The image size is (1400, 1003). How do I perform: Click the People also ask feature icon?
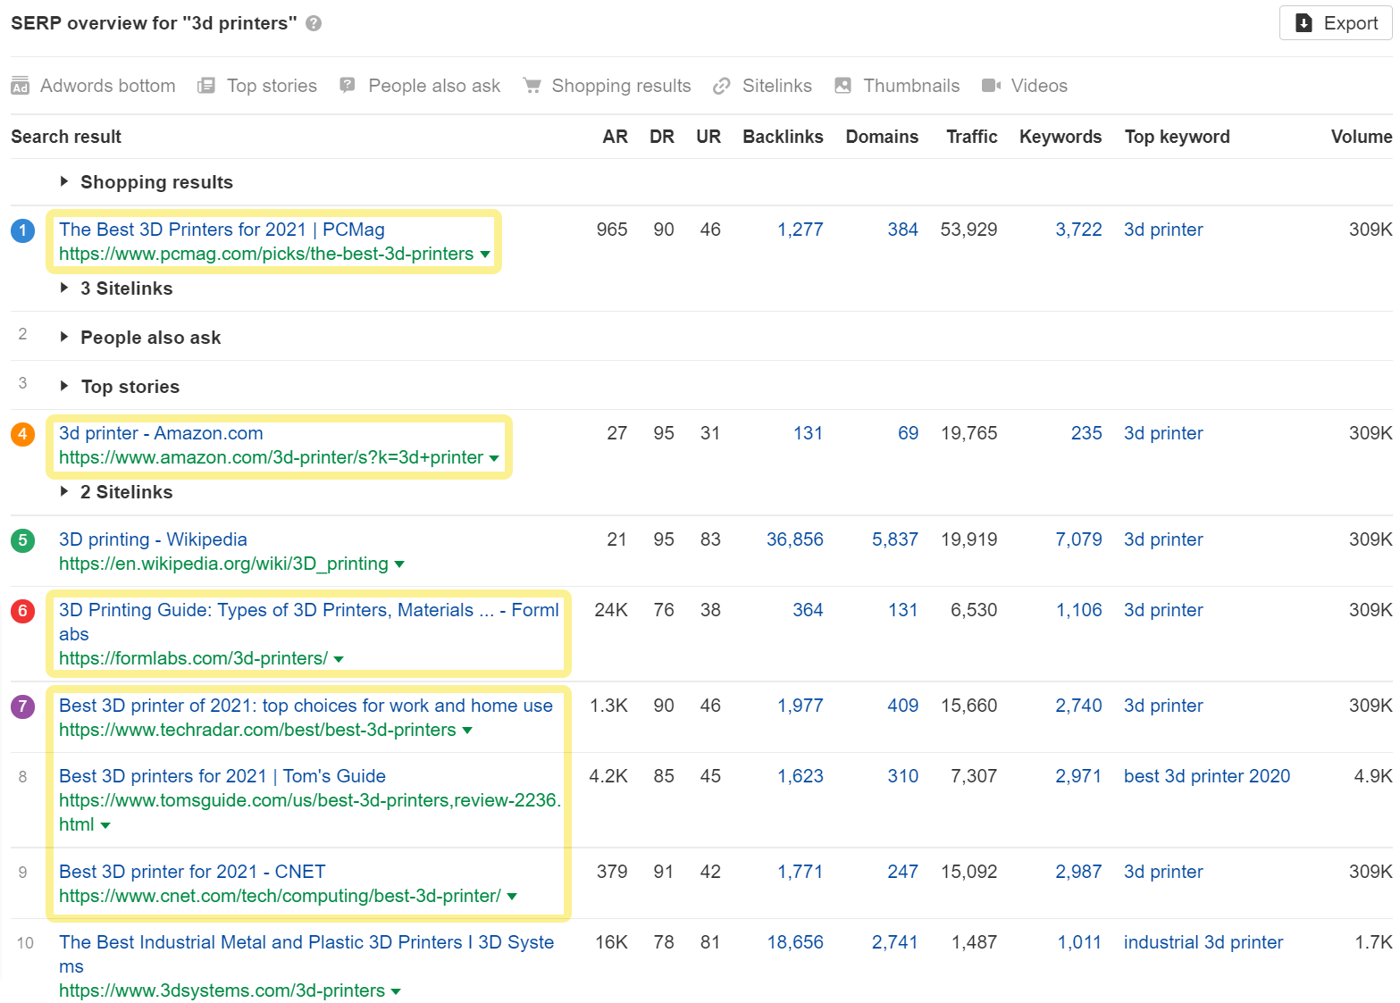tap(347, 85)
